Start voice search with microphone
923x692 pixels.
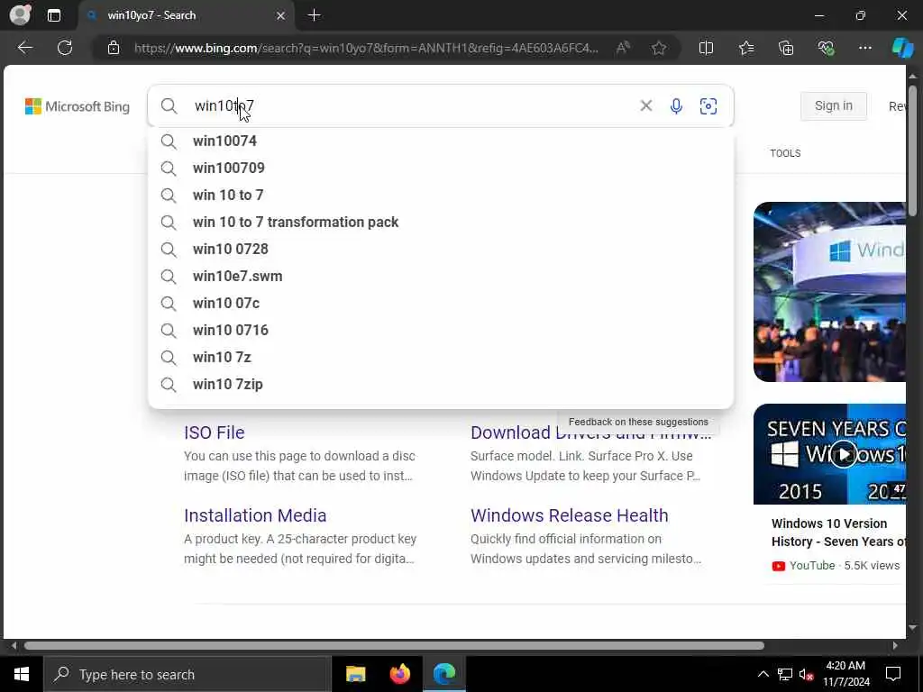676,106
